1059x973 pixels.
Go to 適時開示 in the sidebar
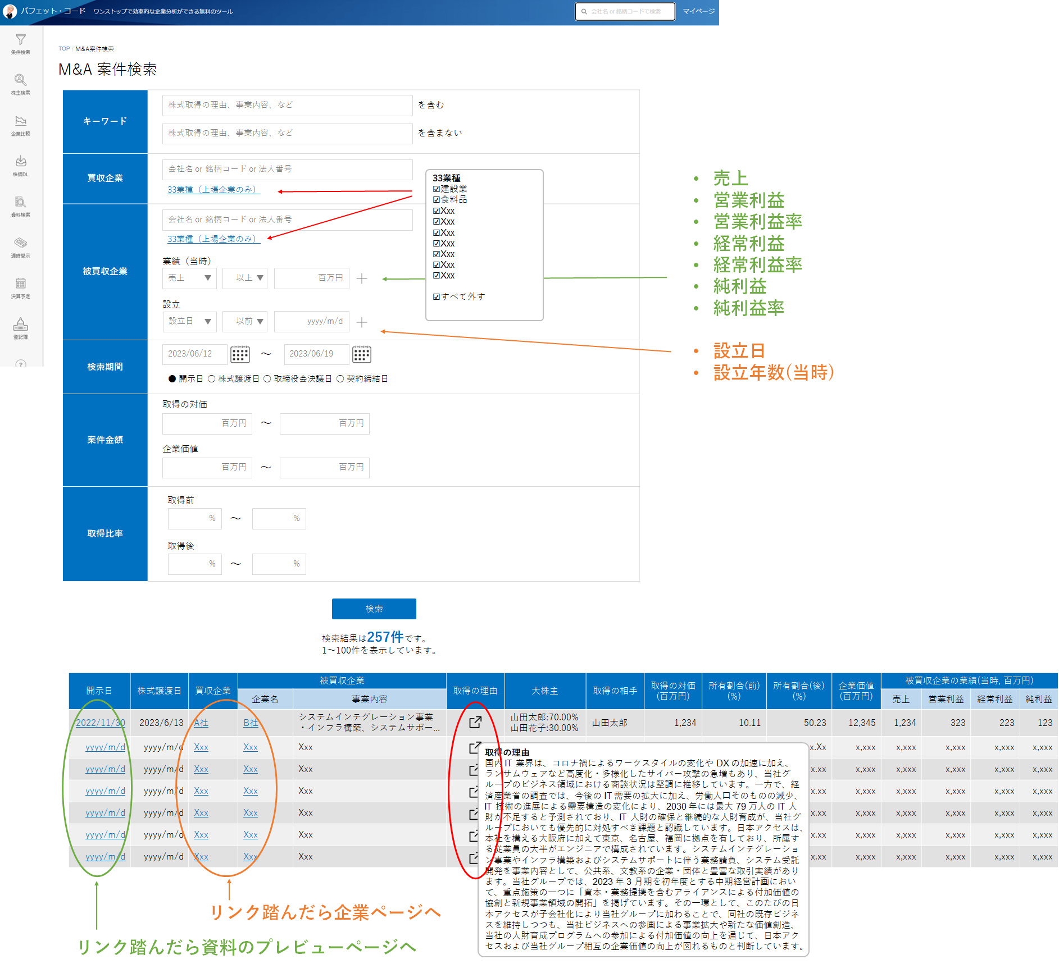click(21, 246)
